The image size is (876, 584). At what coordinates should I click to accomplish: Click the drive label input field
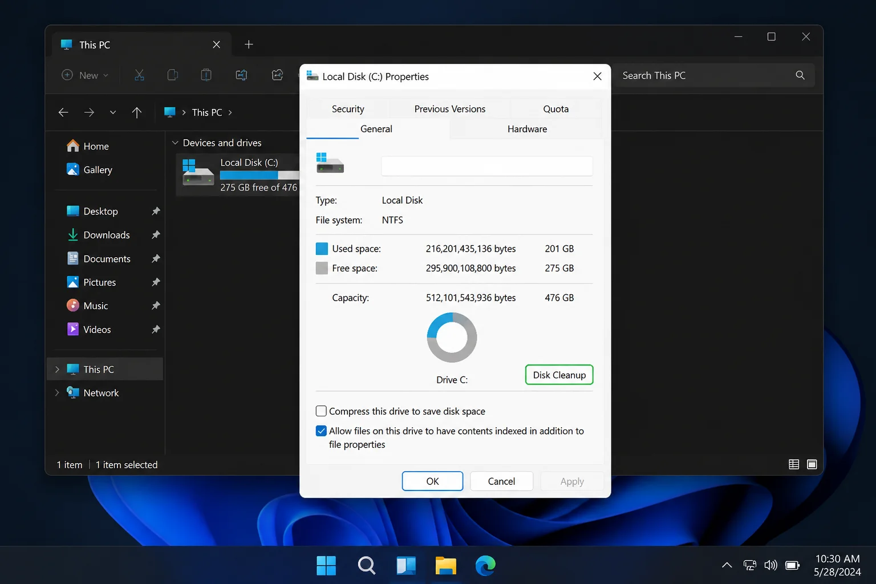pyautogui.click(x=486, y=166)
